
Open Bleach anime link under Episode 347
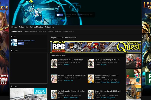[103, 65]
